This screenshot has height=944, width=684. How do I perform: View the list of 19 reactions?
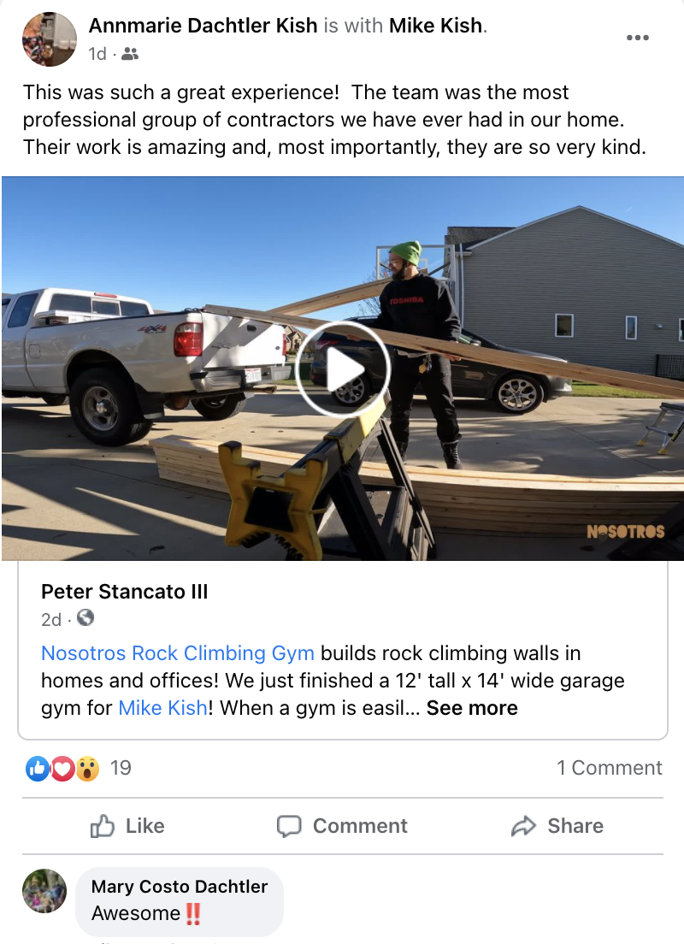(121, 768)
